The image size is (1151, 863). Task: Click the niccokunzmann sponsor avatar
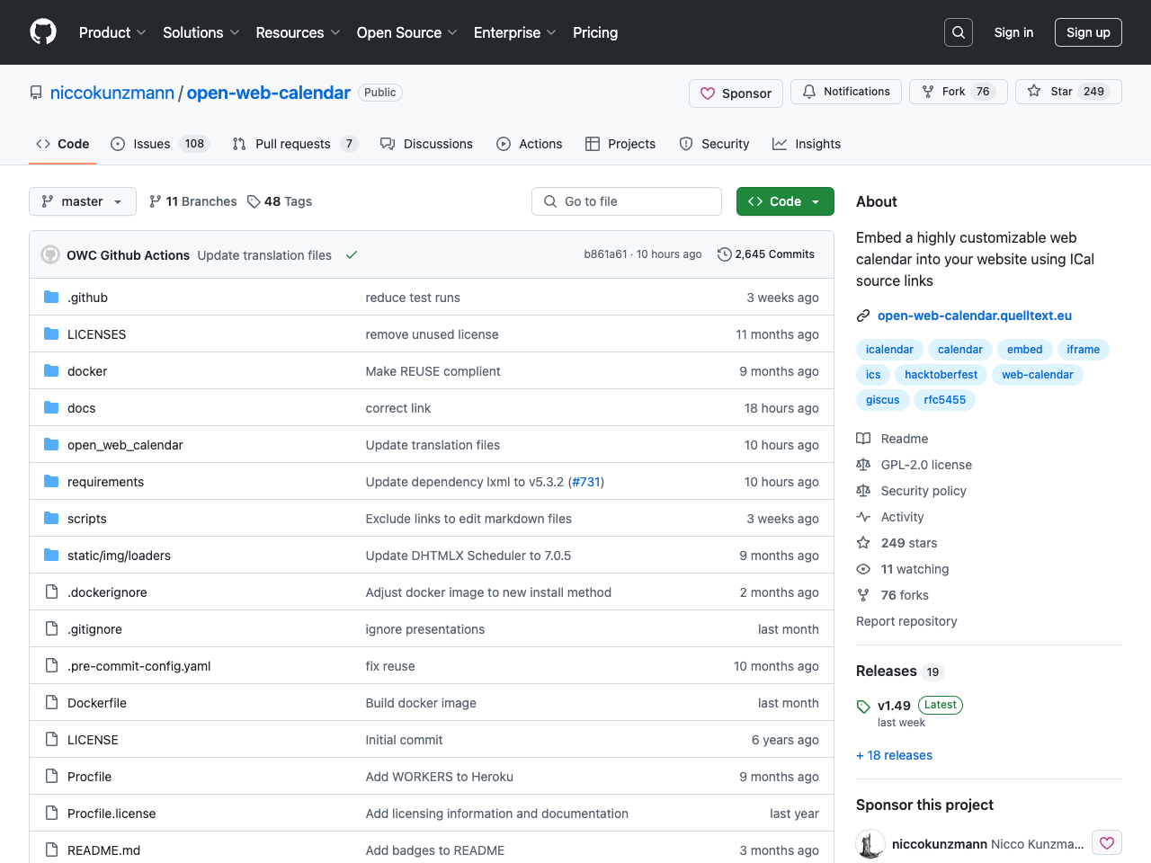tap(870, 843)
